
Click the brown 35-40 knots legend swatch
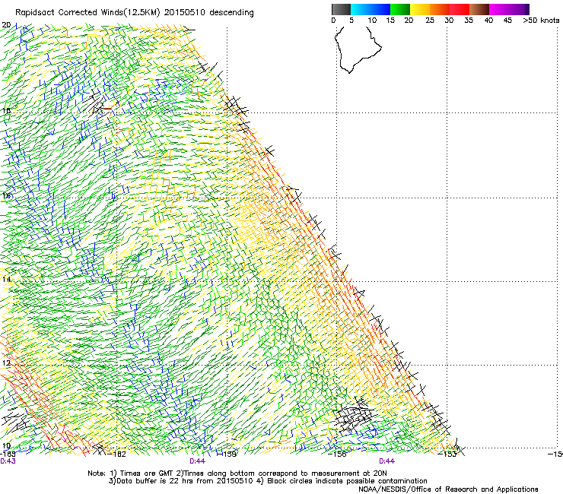[x=479, y=9]
